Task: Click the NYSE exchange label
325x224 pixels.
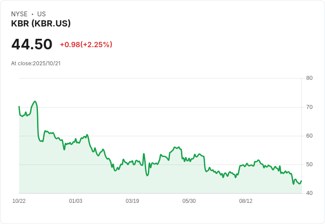Action: click(x=19, y=14)
